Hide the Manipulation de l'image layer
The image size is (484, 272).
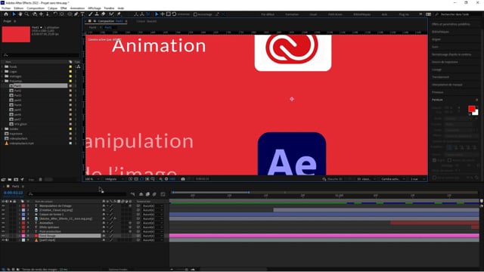pyautogui.click(x=3, y=206)
